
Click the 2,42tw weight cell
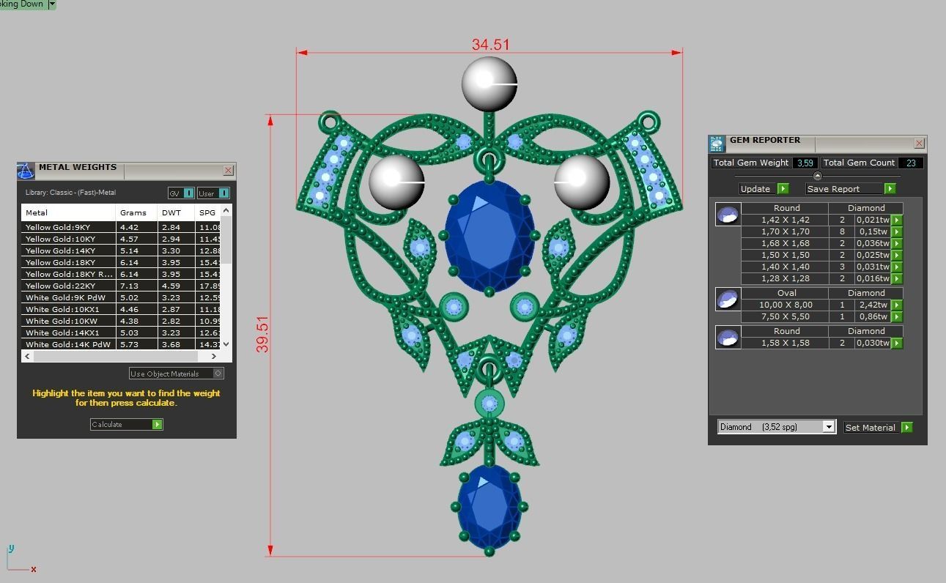tap(873, 305)
